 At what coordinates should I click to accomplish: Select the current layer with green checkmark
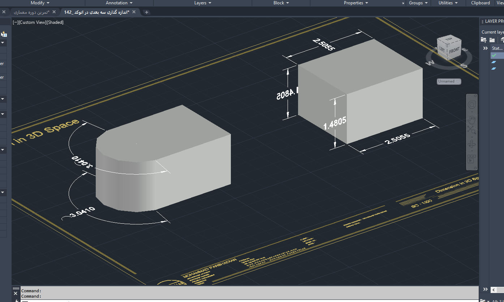(x=494, y=56)
